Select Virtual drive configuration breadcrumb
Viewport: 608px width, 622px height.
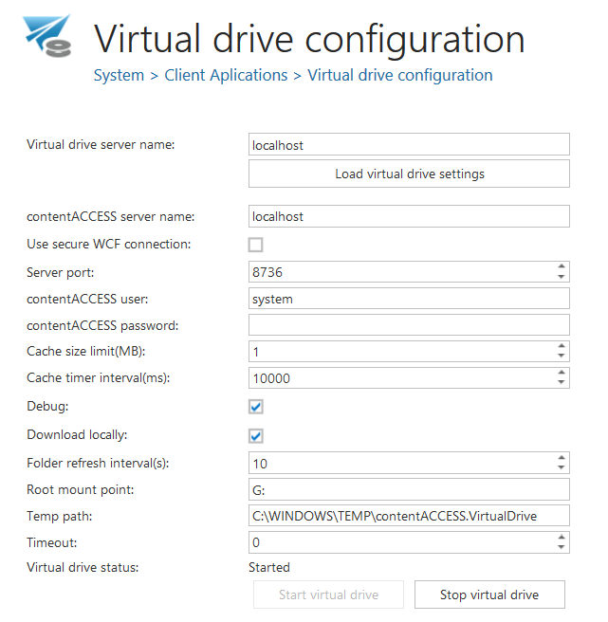(399, 75)
